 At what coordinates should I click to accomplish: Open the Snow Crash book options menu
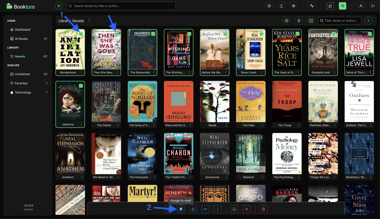click(262, 73)
